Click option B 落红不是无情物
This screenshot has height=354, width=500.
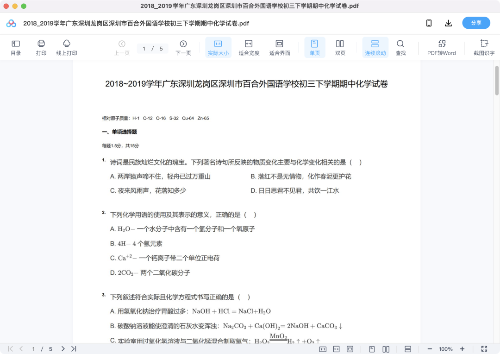pyautogui.click(x=301, y=177)
